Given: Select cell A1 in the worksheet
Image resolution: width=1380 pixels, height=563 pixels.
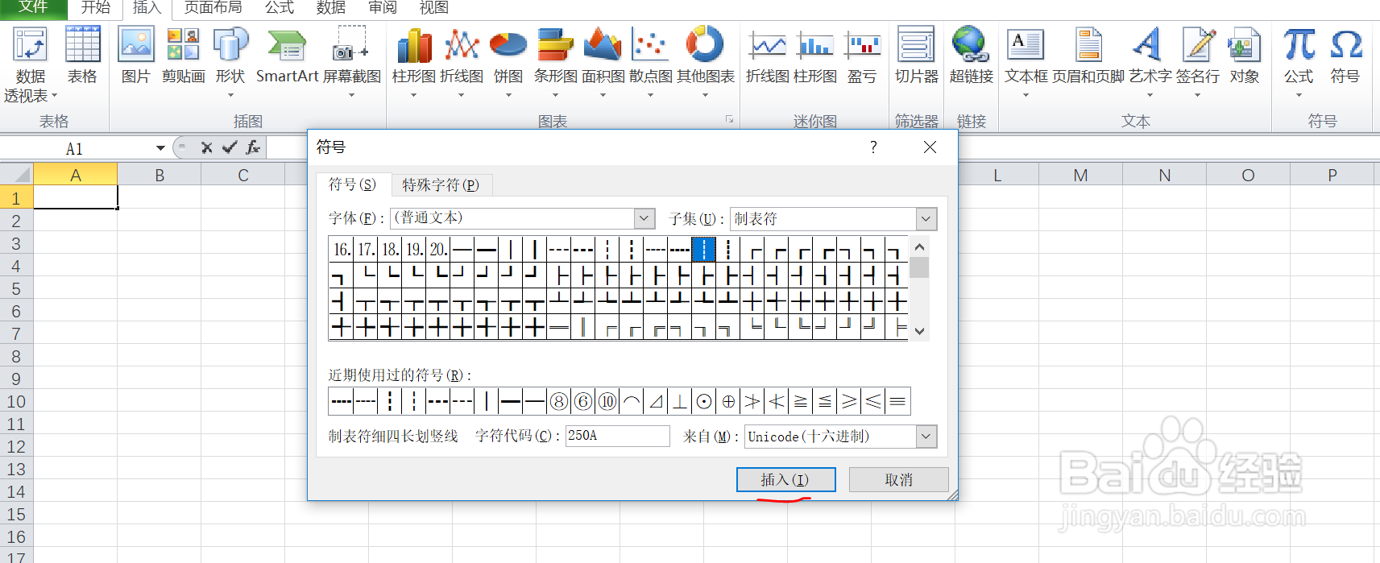Looking at the screenshot, I should (x=76, y=197).
